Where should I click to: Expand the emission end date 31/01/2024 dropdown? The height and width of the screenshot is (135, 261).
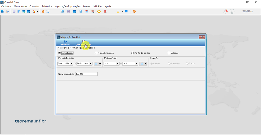91,64
